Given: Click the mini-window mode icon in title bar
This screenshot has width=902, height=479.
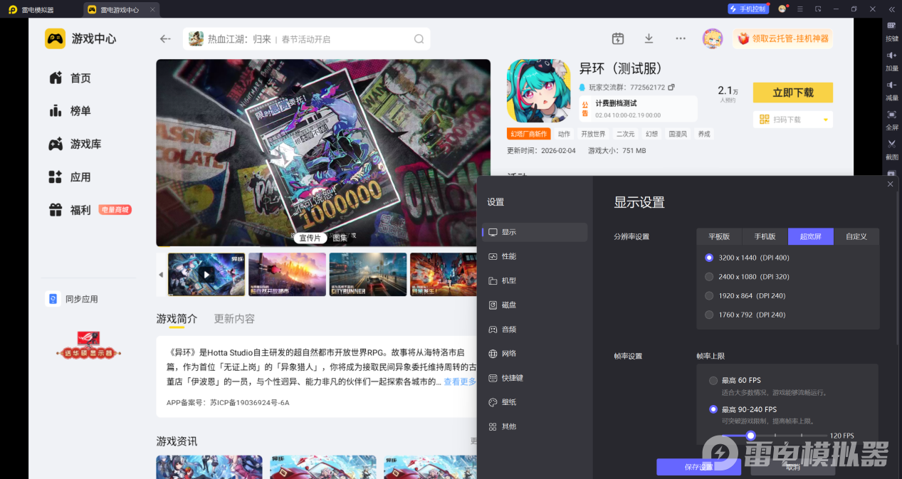Looking at the screenshot, I should point(818,9).
